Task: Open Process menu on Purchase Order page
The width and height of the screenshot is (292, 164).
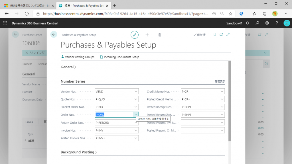Action: click(27, 64)
